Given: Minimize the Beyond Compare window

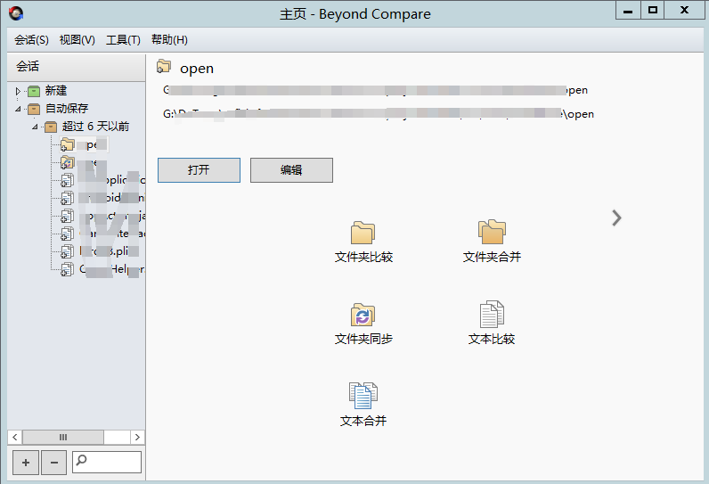Looking at the screenshot, I should (x=628, y=11).
